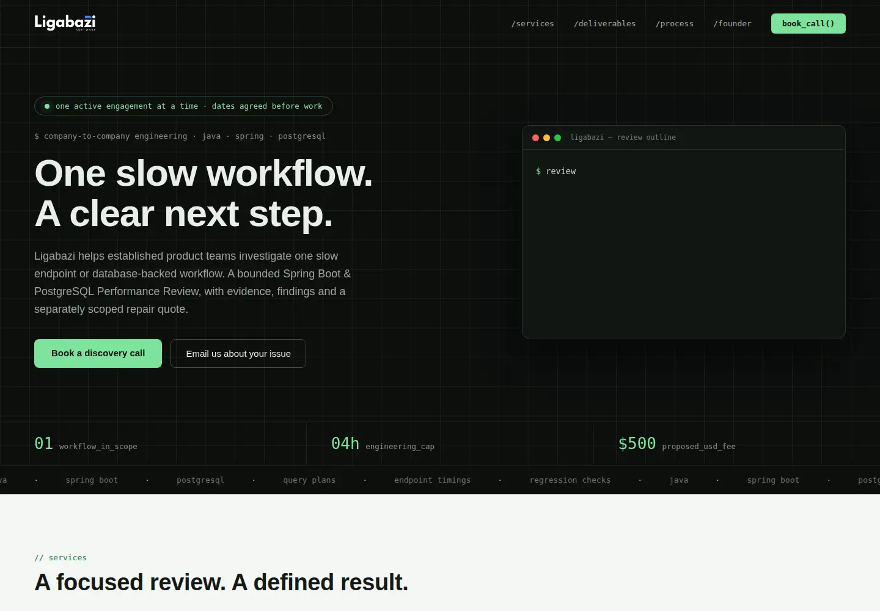Screen dimensions: 880x611
Task: Click Email us about your issue
Action: point(238,353)
